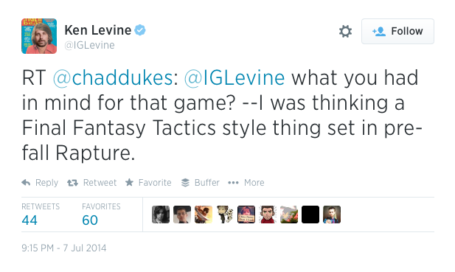
Task: Follow Ken Levine
Action: 397,31
